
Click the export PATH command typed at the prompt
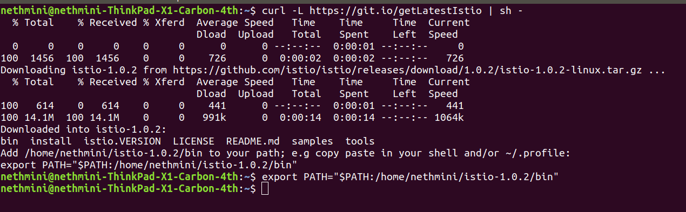410,177
